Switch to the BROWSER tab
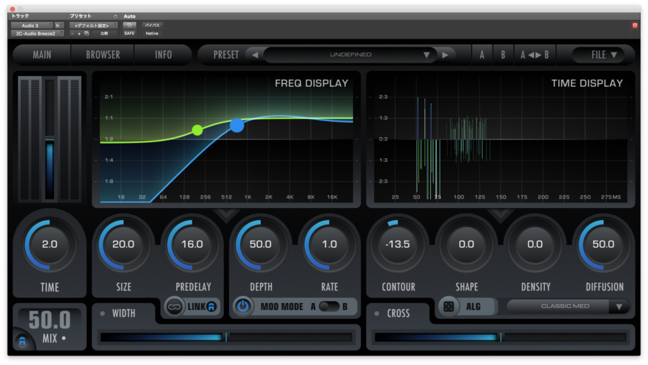Viewport: 648px width, 365px height. [103, 55]
